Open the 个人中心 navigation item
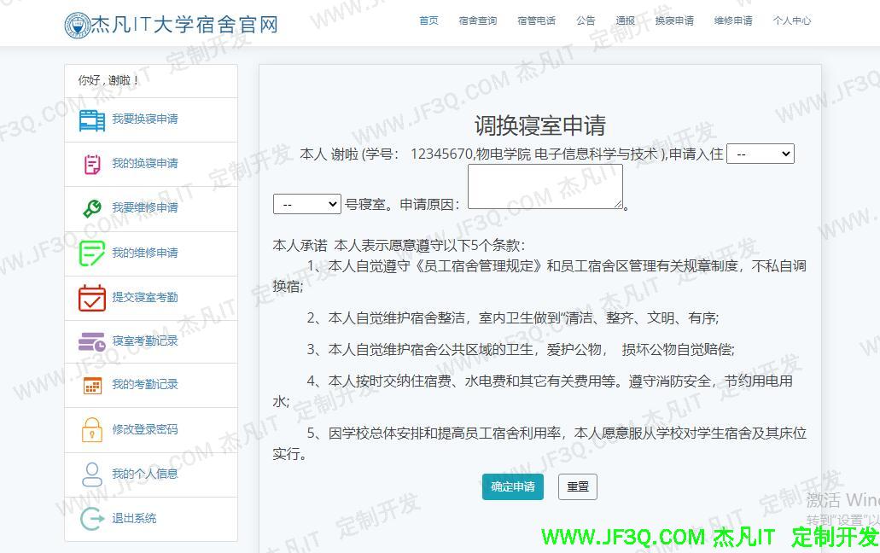 [x=792, y=21]
